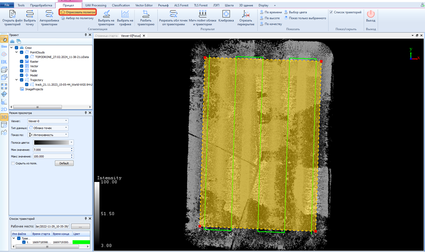Switch to the Classification ribbon tab
Image resolution: width=425 pixels, height=252 pixels.
pos(121,5)
